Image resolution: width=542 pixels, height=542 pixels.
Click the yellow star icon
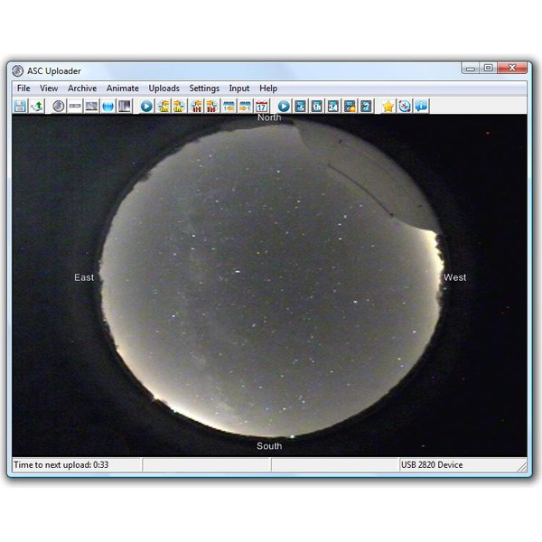pyautogui.click(x=388, y=107)
